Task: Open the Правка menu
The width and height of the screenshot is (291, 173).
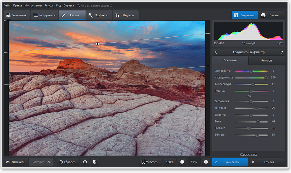Action: click(x=18, y=5)
